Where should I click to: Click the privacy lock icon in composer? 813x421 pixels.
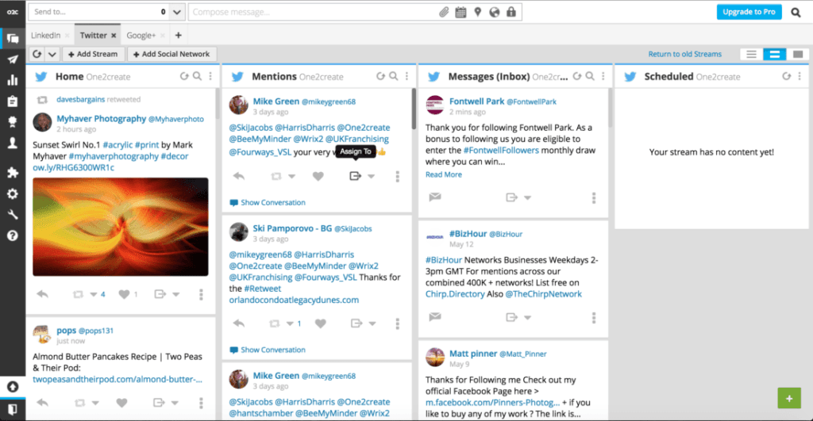click(x=511, y=12)
